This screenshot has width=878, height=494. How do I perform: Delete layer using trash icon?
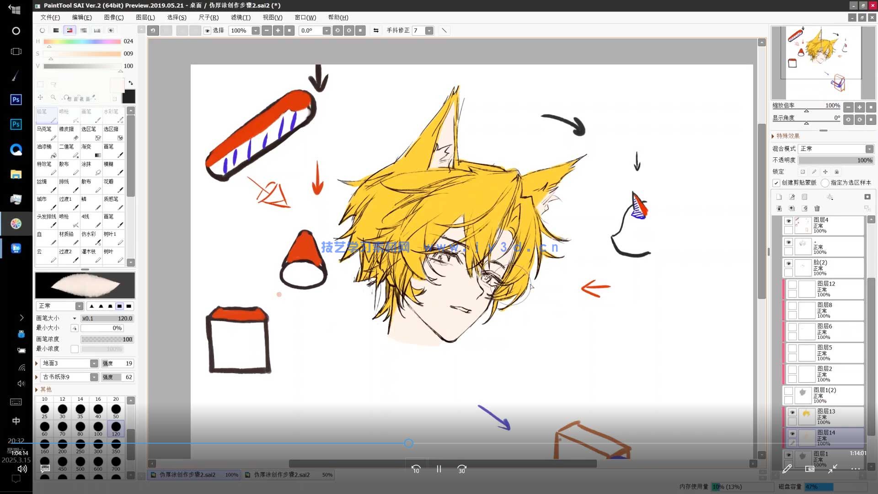point(817,208)
